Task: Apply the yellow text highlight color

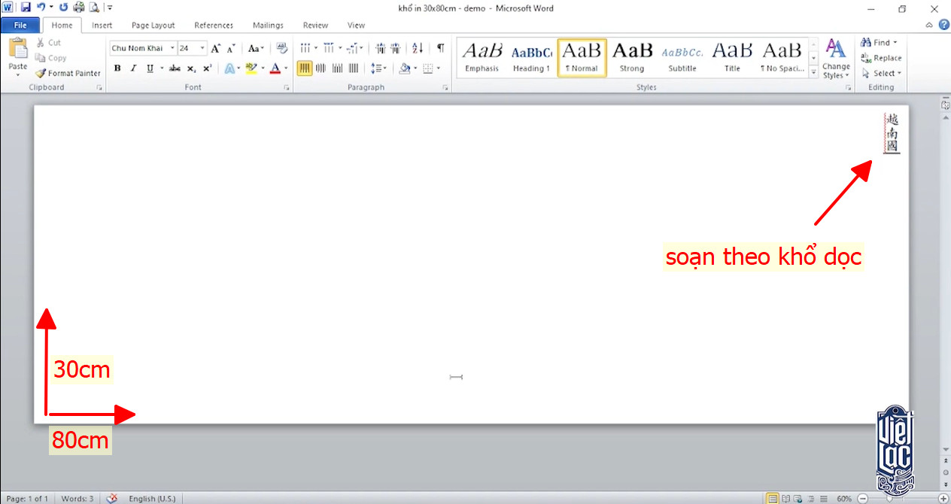Action: pos(251,68)
